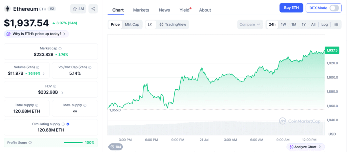Click Profile Score info icon
Viewport: 347px width, 152px height.
click(30, 143)
